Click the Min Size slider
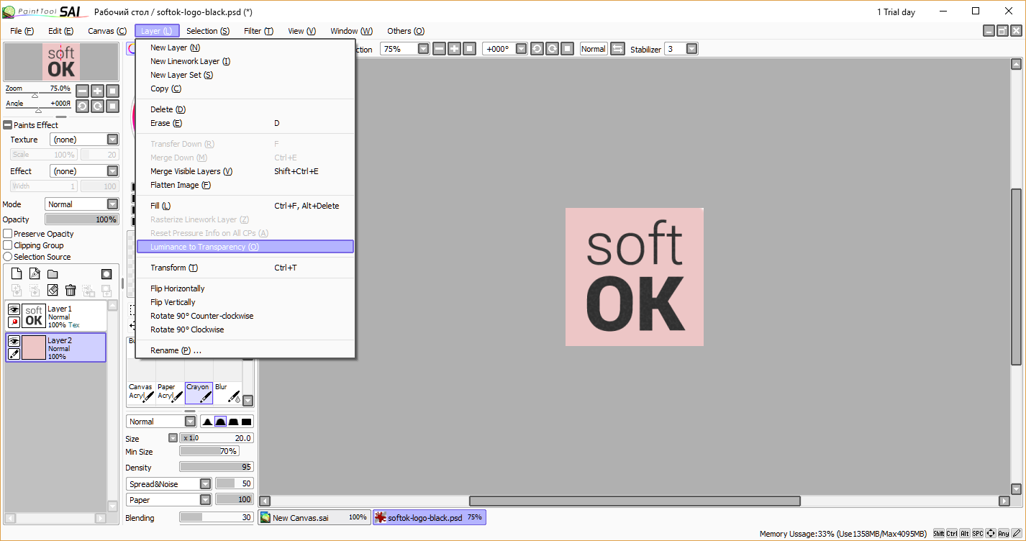The image size is (1026, 541). 209,452
